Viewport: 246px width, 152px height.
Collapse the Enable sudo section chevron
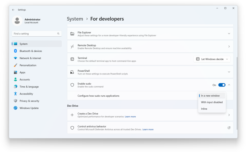click(229, 85)
